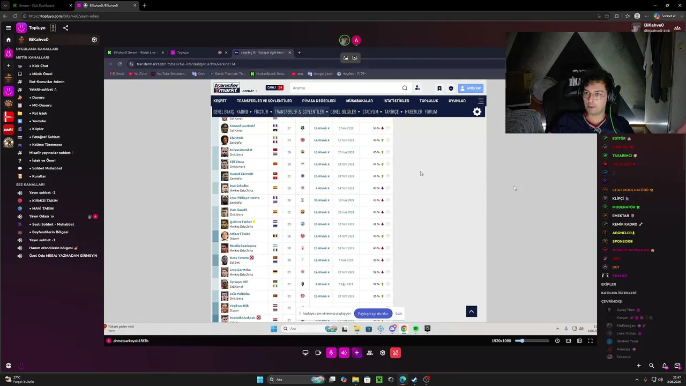Expand the FİKSTÜR dropdown
Viewport: 686px width, 386px height.
(x=263, y=112)
